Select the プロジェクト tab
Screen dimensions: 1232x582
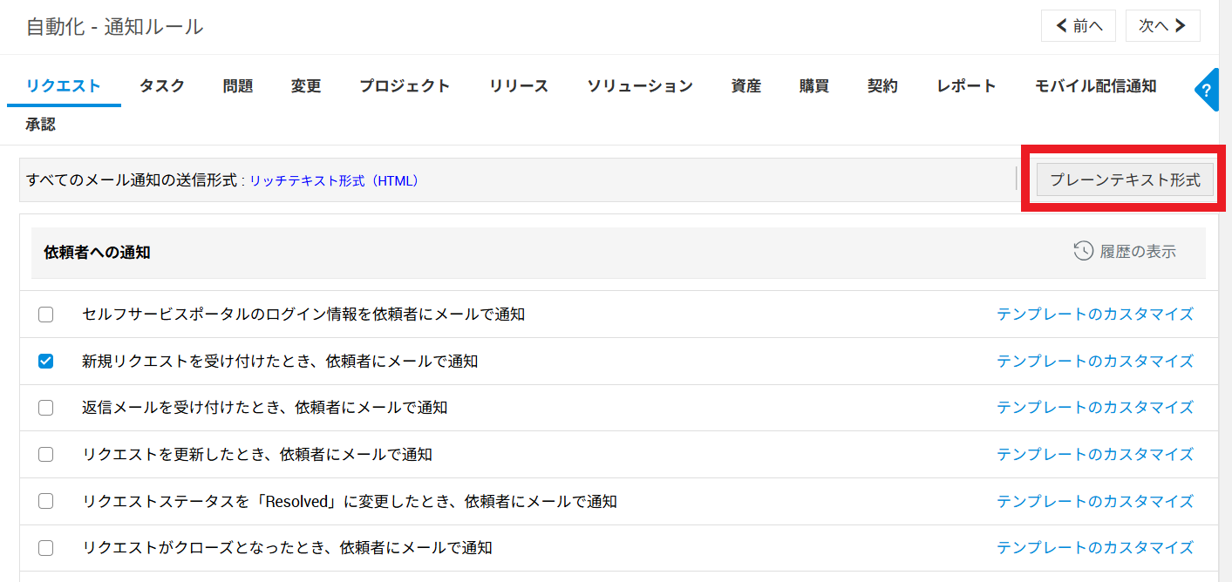pos(405,85)
